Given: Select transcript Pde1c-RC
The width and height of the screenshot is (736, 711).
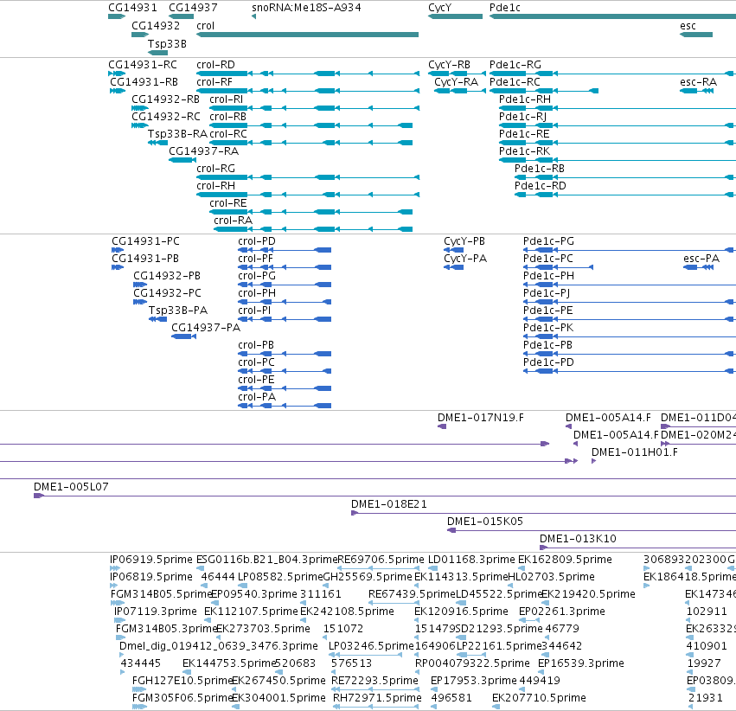Looking at the screenshot, I should click(543, 91).
